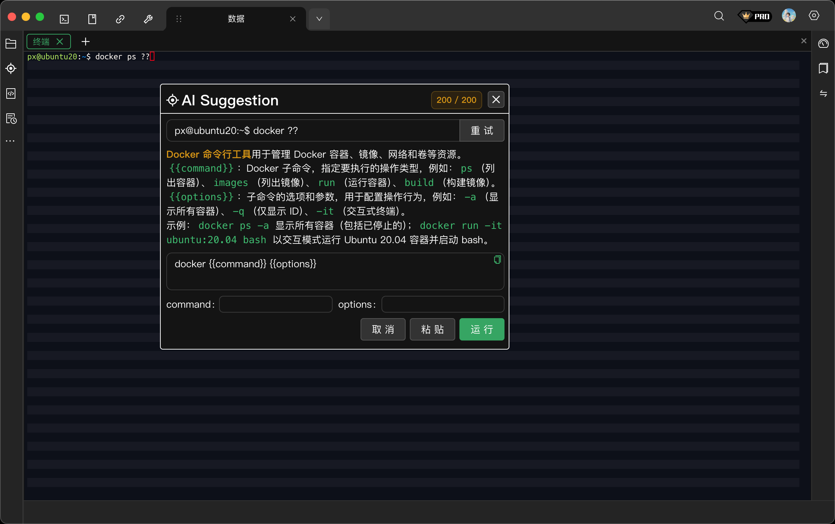View command history via the clock-document sidebar icon

pos(10,119)
